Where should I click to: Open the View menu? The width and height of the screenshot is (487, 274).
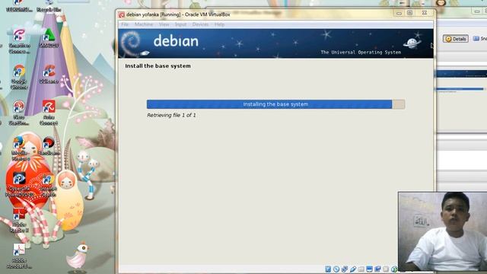[164, 24]
